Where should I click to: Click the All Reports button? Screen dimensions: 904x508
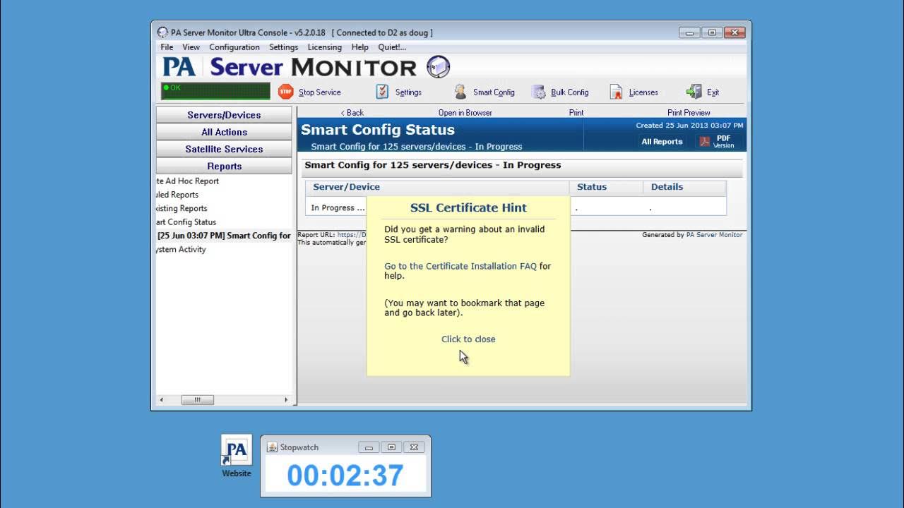click(662, 142)
